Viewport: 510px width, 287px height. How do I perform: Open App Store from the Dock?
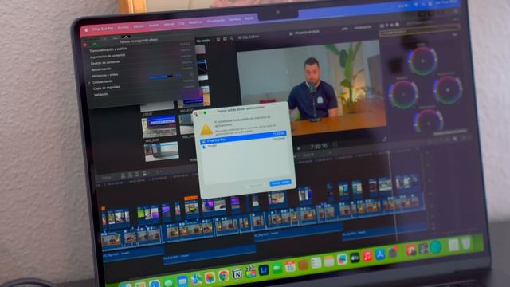(x=380, y=254)
